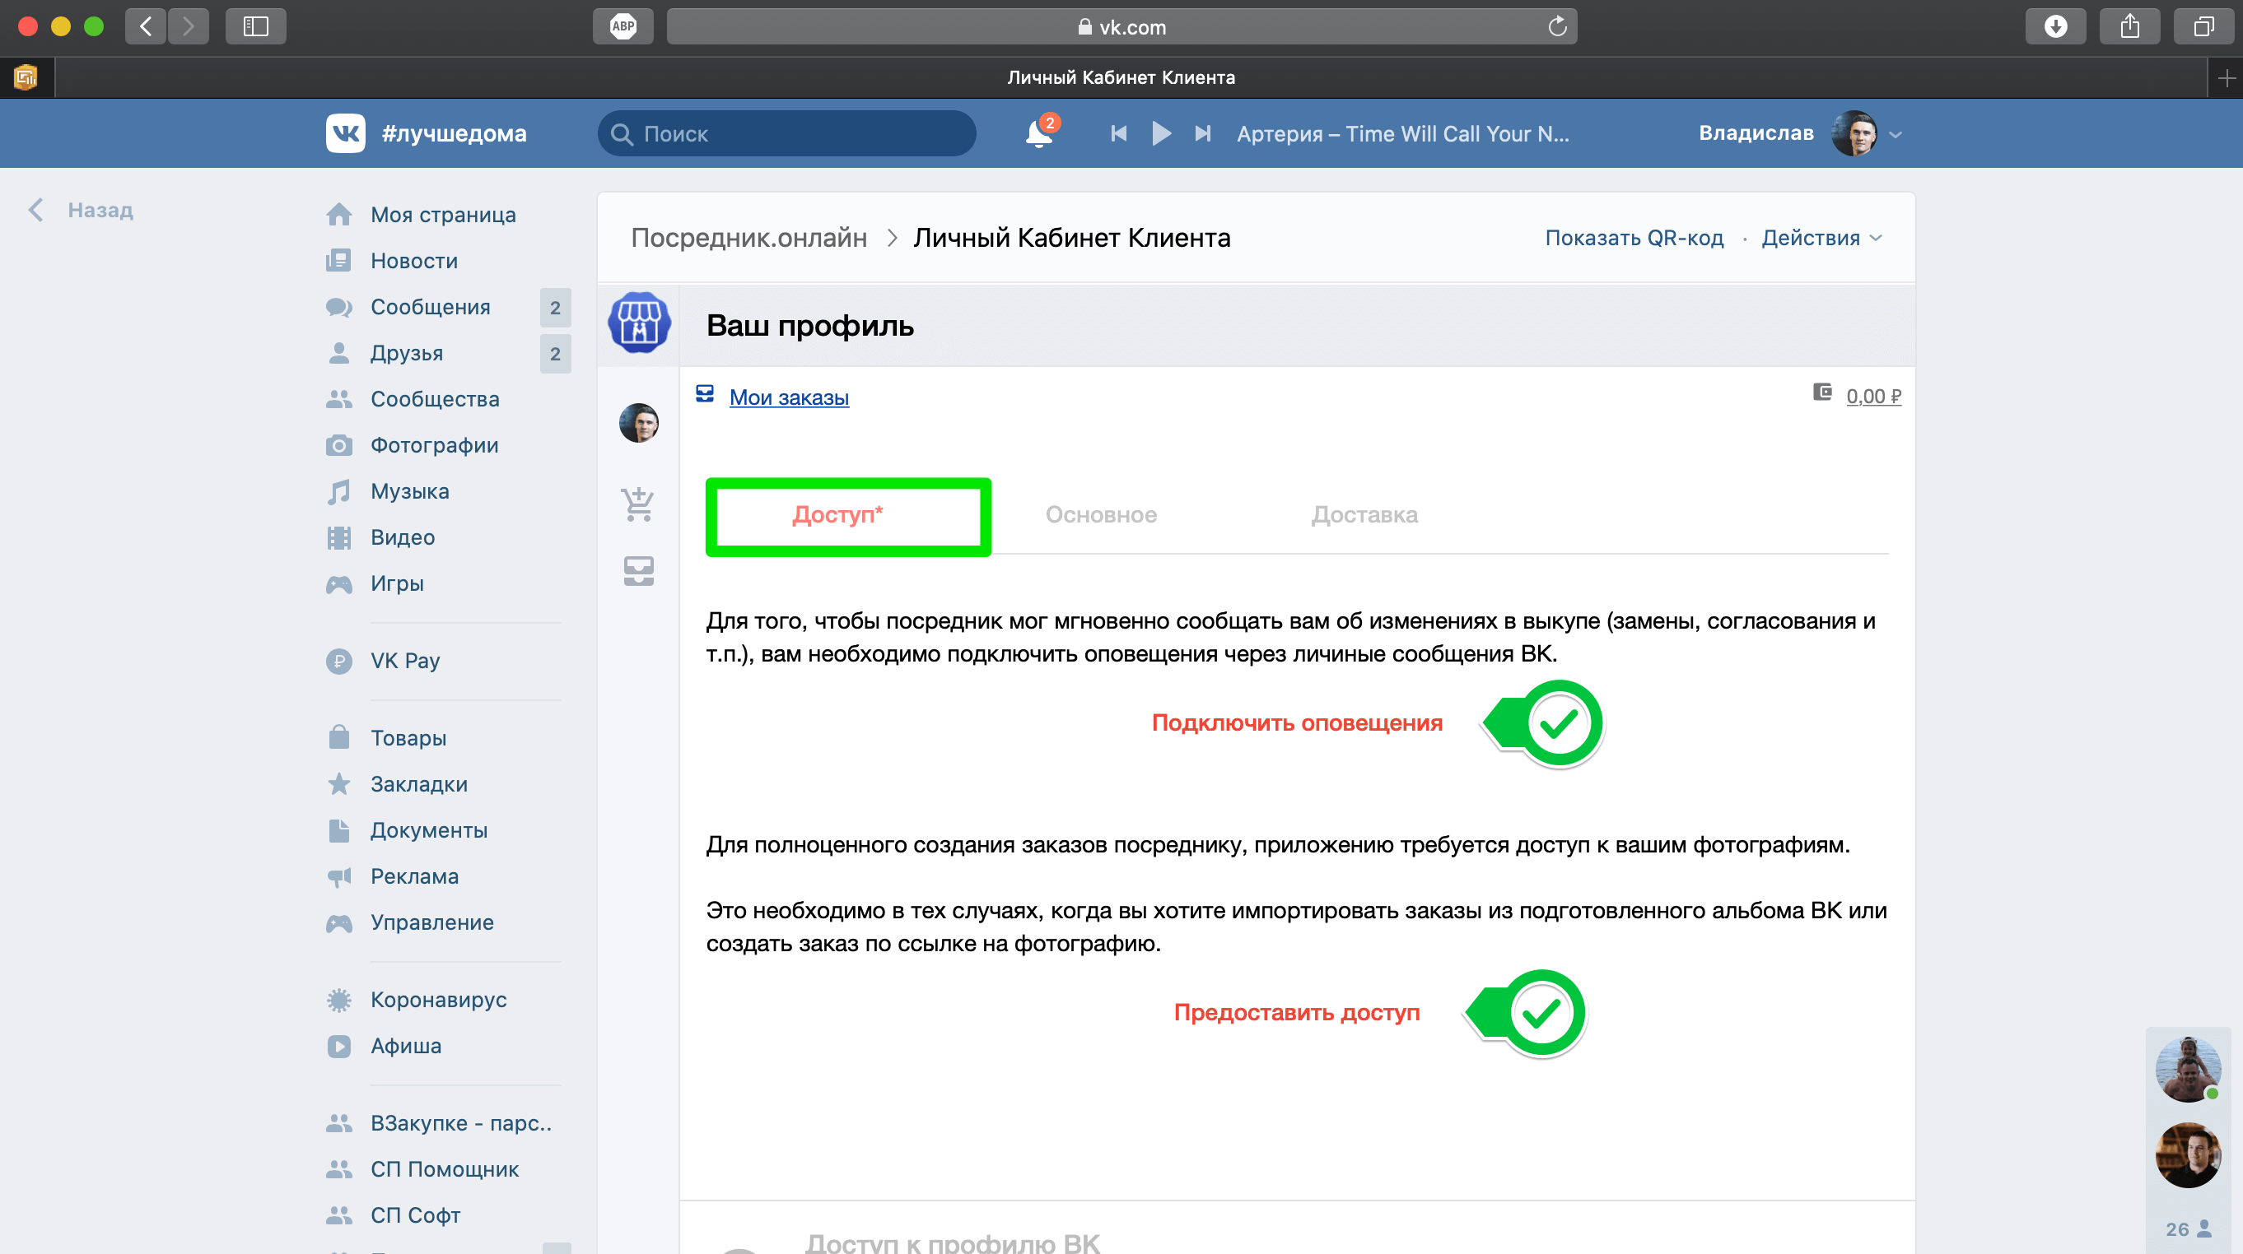The width and height of the screenshot is (2243, 1254).
Task: Click the VK logo icon
Action: click(345, 133)
